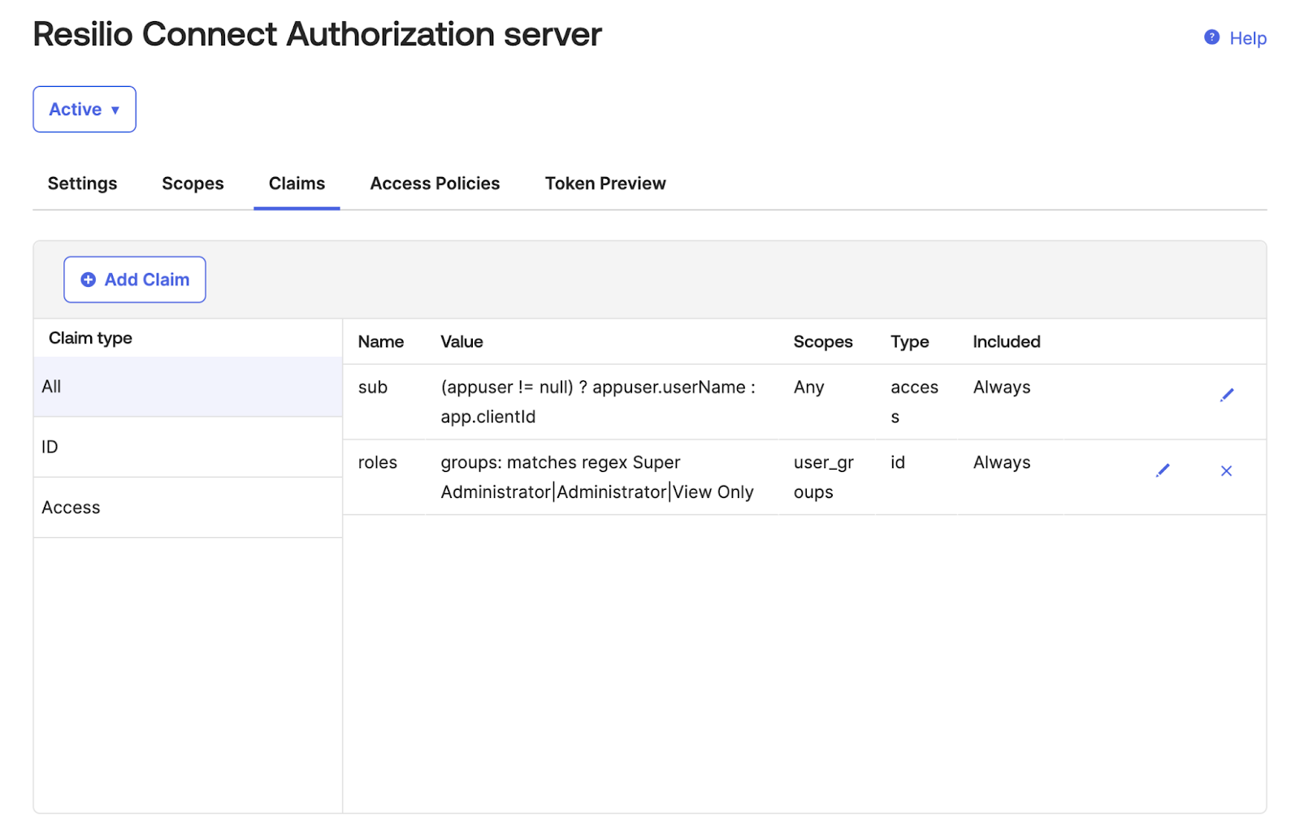Image resolution: width=1300 pixels, height=832 pixels.
Task: Edit the sub claim with pencil icon
Action: coord(1226,395)
